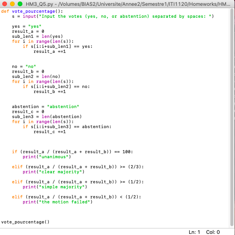Minimize the window with the yellow button
Screen dimensions: 235x235
[x=13, y=4]
